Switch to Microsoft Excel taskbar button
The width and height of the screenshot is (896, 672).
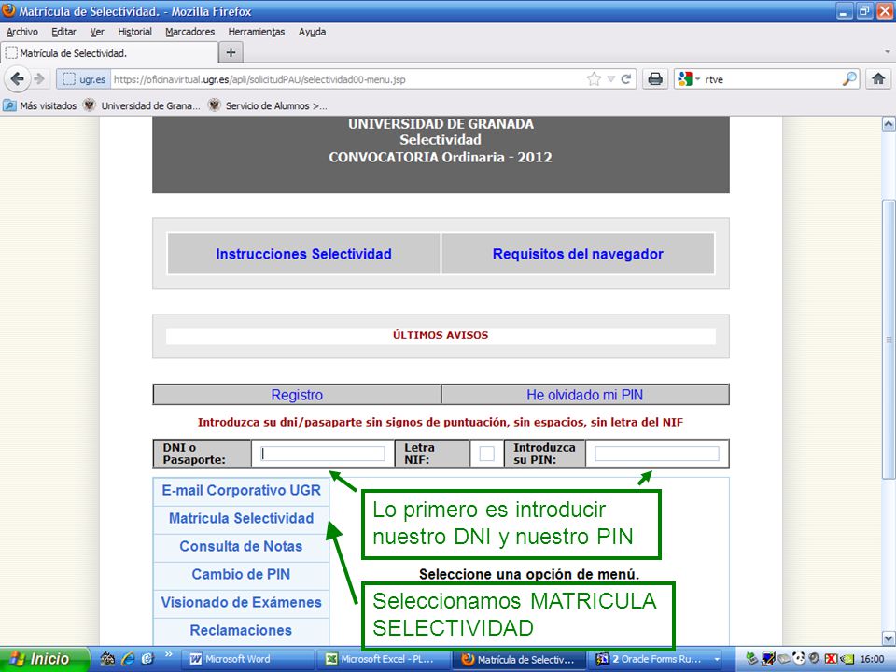pyautogui.click(x=384, y=660)
